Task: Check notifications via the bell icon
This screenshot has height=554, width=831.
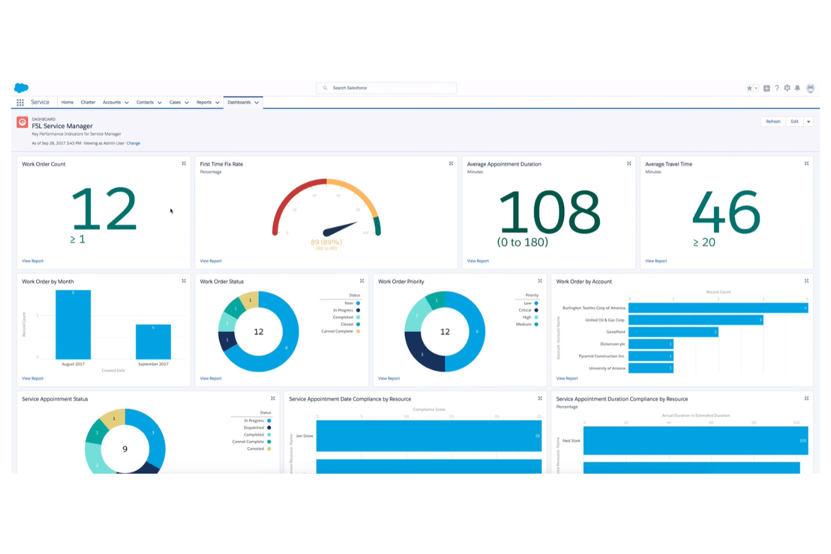Action: [798, 88]
